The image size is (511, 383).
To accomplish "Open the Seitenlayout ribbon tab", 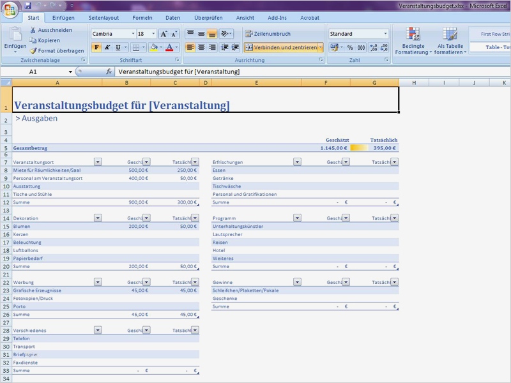I will click(x=103, y=18).
